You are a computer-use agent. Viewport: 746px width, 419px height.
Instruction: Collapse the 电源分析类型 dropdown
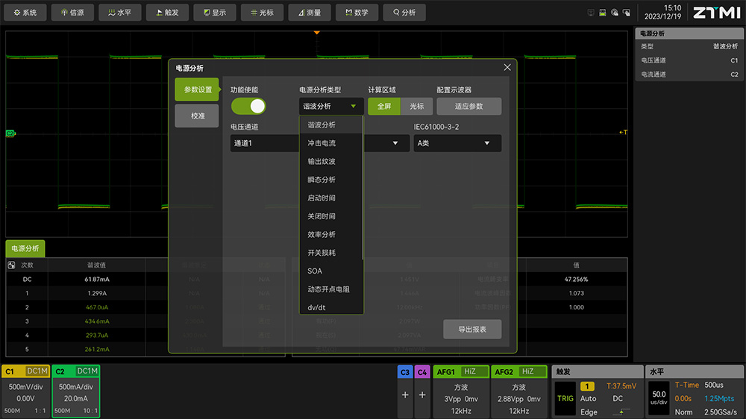tap(331, 106)
